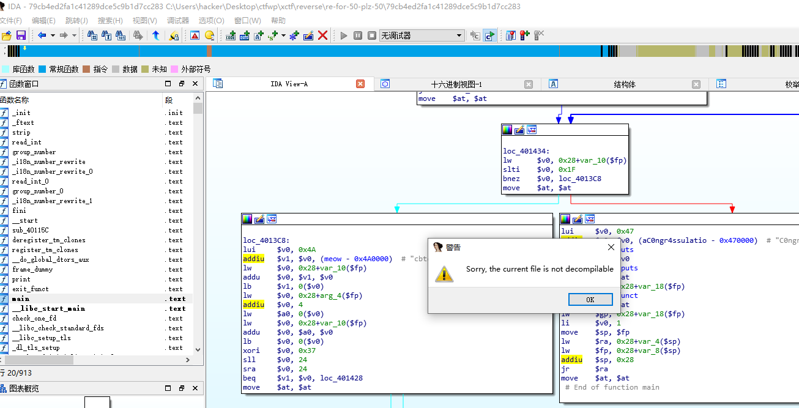Set node color on the loc_4013C8 block
Screen dimensions: 799x408
247,218
